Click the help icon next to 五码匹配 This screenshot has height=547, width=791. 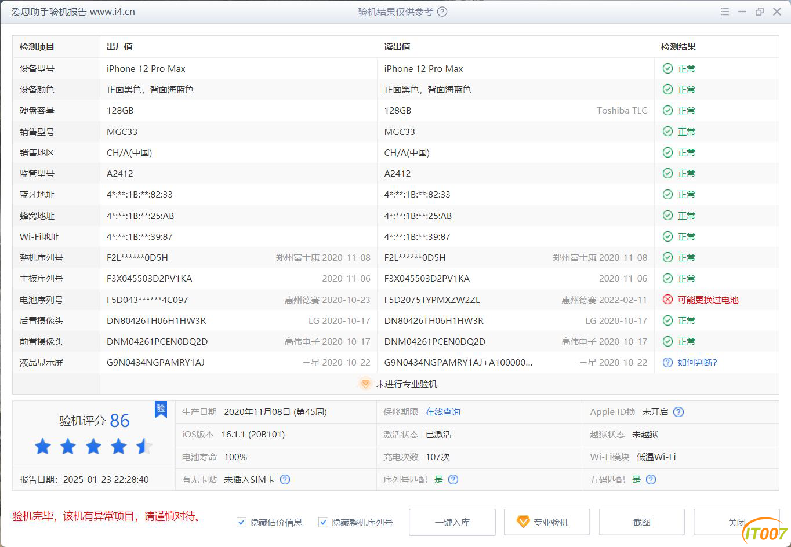651,479
